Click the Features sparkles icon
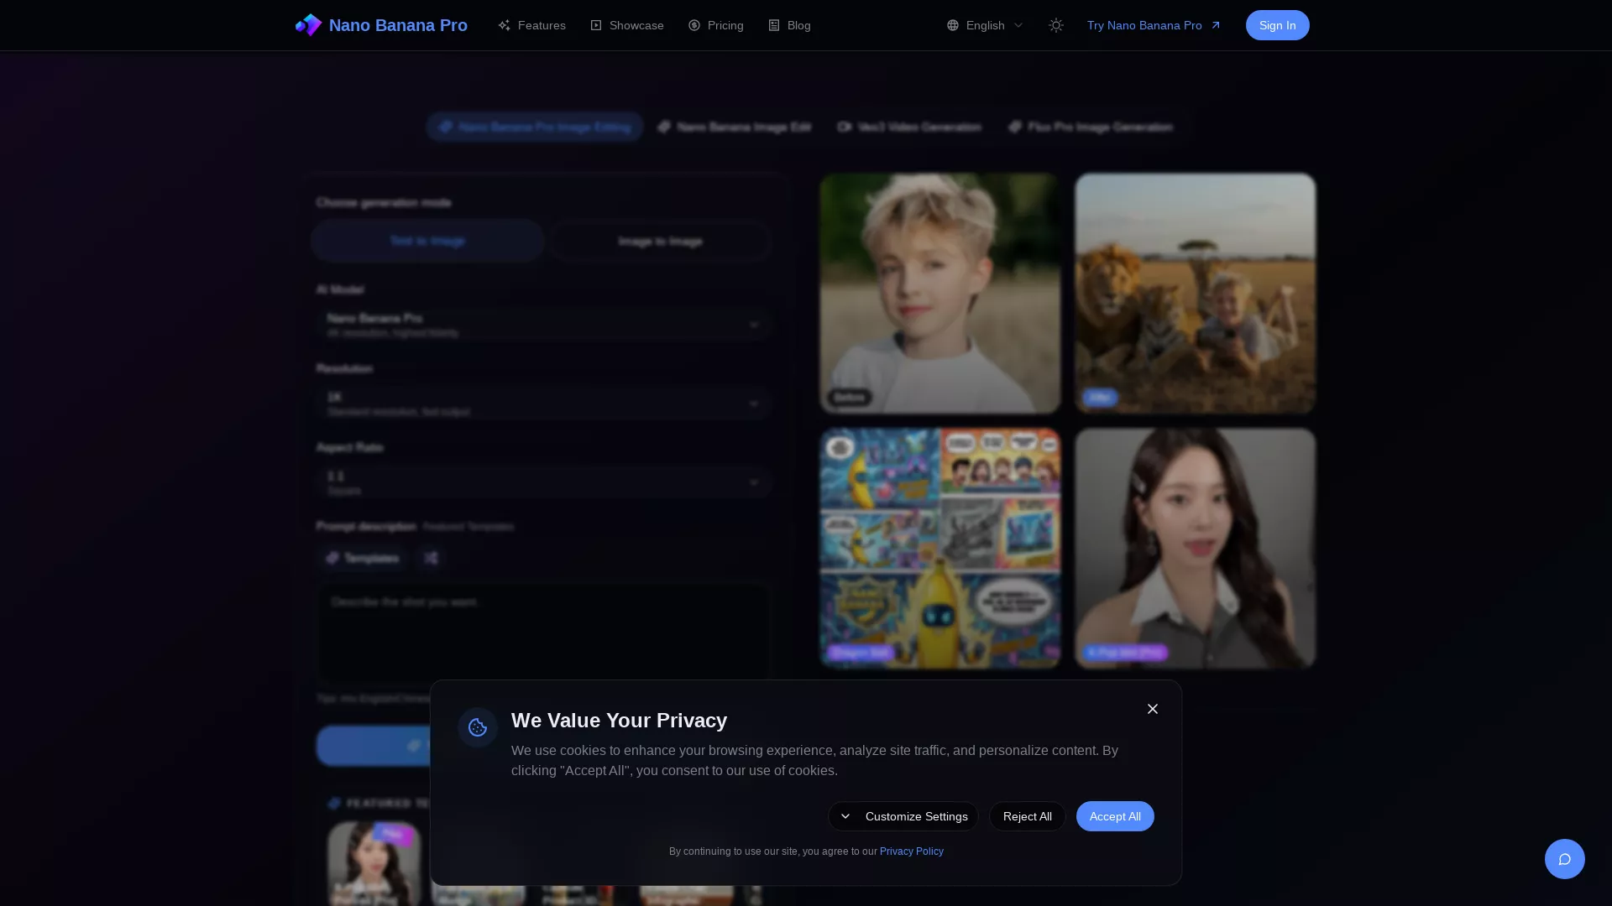1612x906 pixels. (x=504, y=25)
